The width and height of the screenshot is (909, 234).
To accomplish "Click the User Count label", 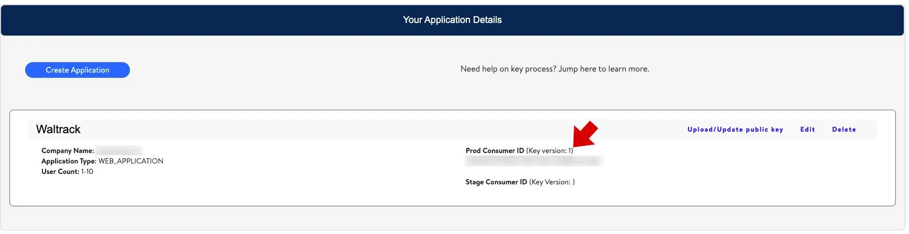I will click(60, 171).
